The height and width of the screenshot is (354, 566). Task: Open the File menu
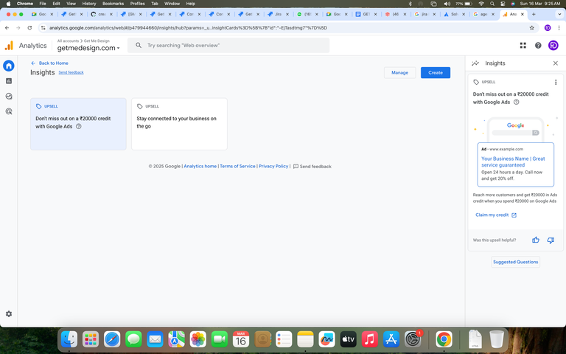pos(43,4)
